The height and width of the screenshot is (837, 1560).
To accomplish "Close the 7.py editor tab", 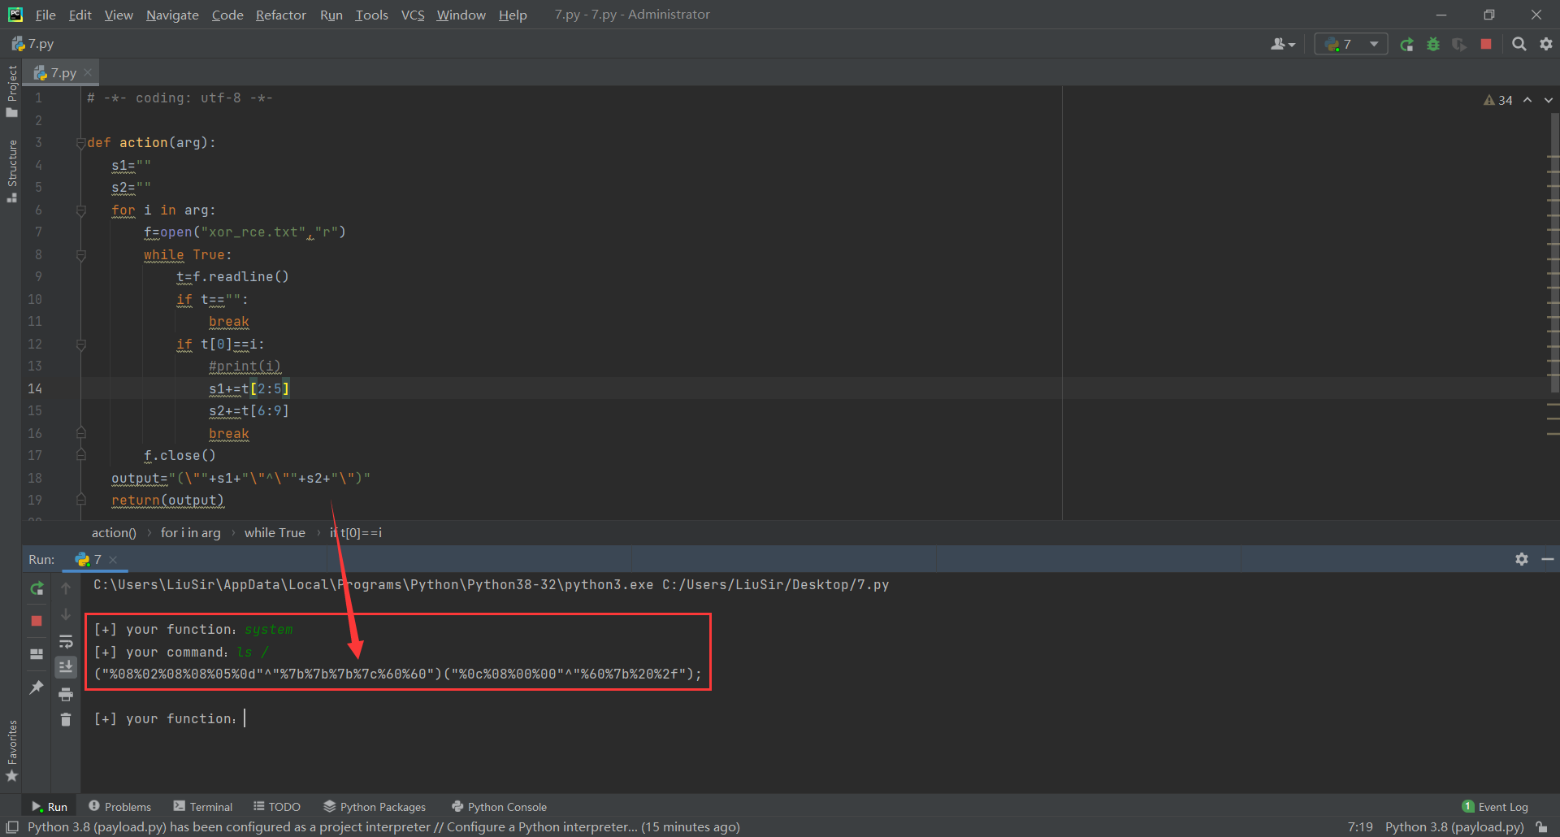I will [88, 72].
